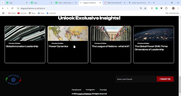Click the I WANT IN button
The width and height of the screenshot is (181, 96).
pyautogui.click(x=165, y=79)
